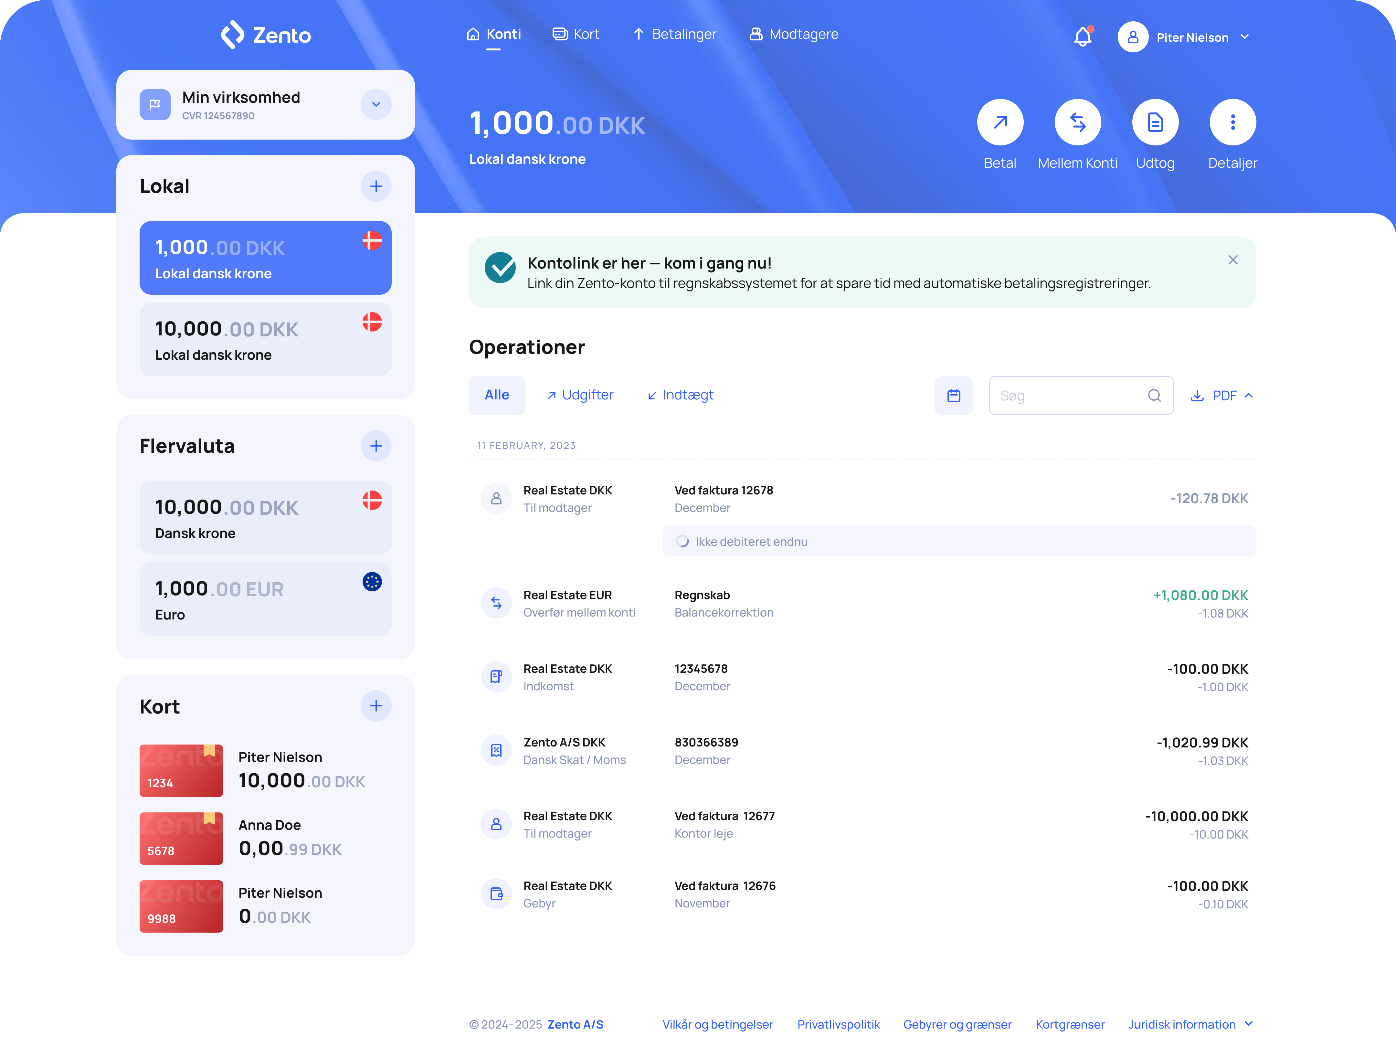Click the -120.78 DKK amount

point(1209,498)
